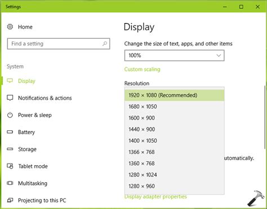Click the Storage drive icon
Viewport: 267px width, 209px height.
click(10, 149)
